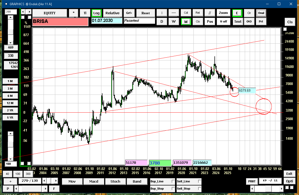The image size is (299, 195).
Task: Tick the Sell_Line checkbox
Action: 199,182
